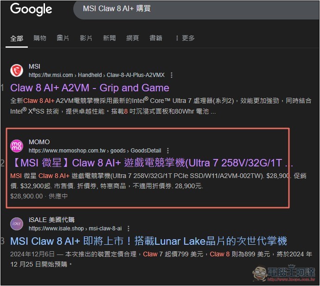The width and height of the screenshot is (320, 286).
Task: Open three-dot menu for MSI result
Action: pyautogui.click(x=172, y=75)
